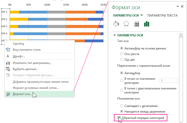Open the Axis Options bar chart tab icon
The image size is (187, 123).
(147, 24)
